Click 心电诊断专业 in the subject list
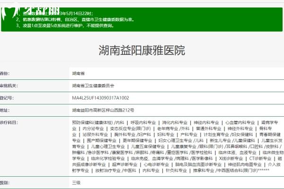The image size is (284, 189). tap(156, 164)
